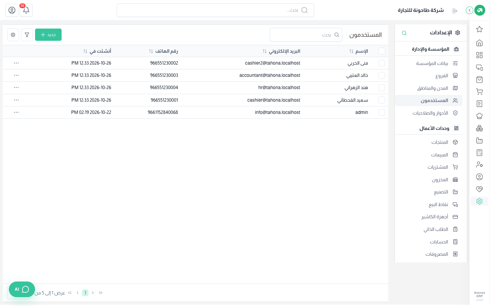Open المصروفات settings item

(429, 254)
